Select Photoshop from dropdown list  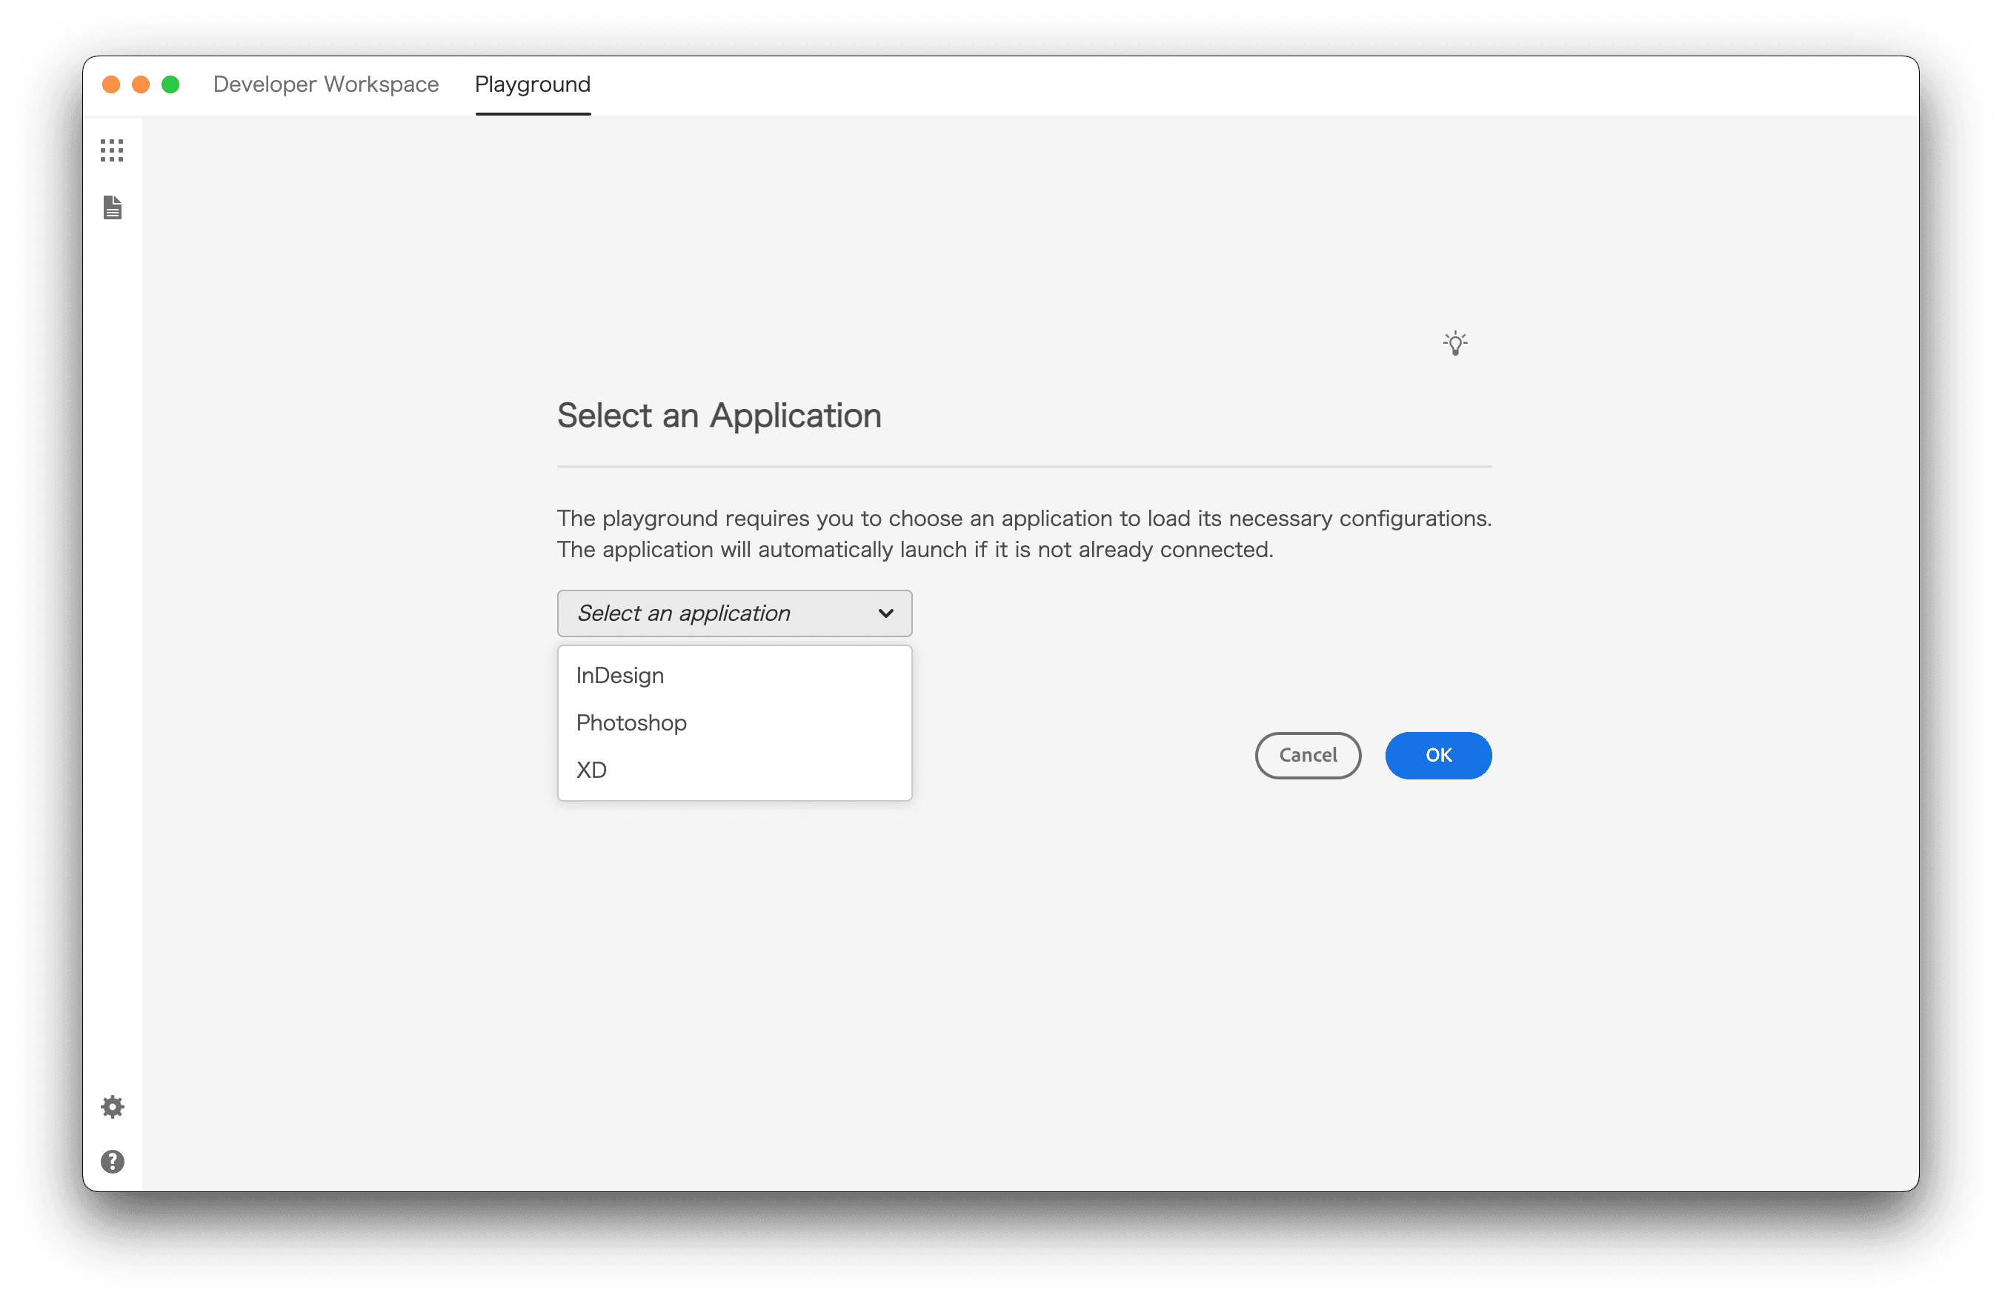coord(631,722)
